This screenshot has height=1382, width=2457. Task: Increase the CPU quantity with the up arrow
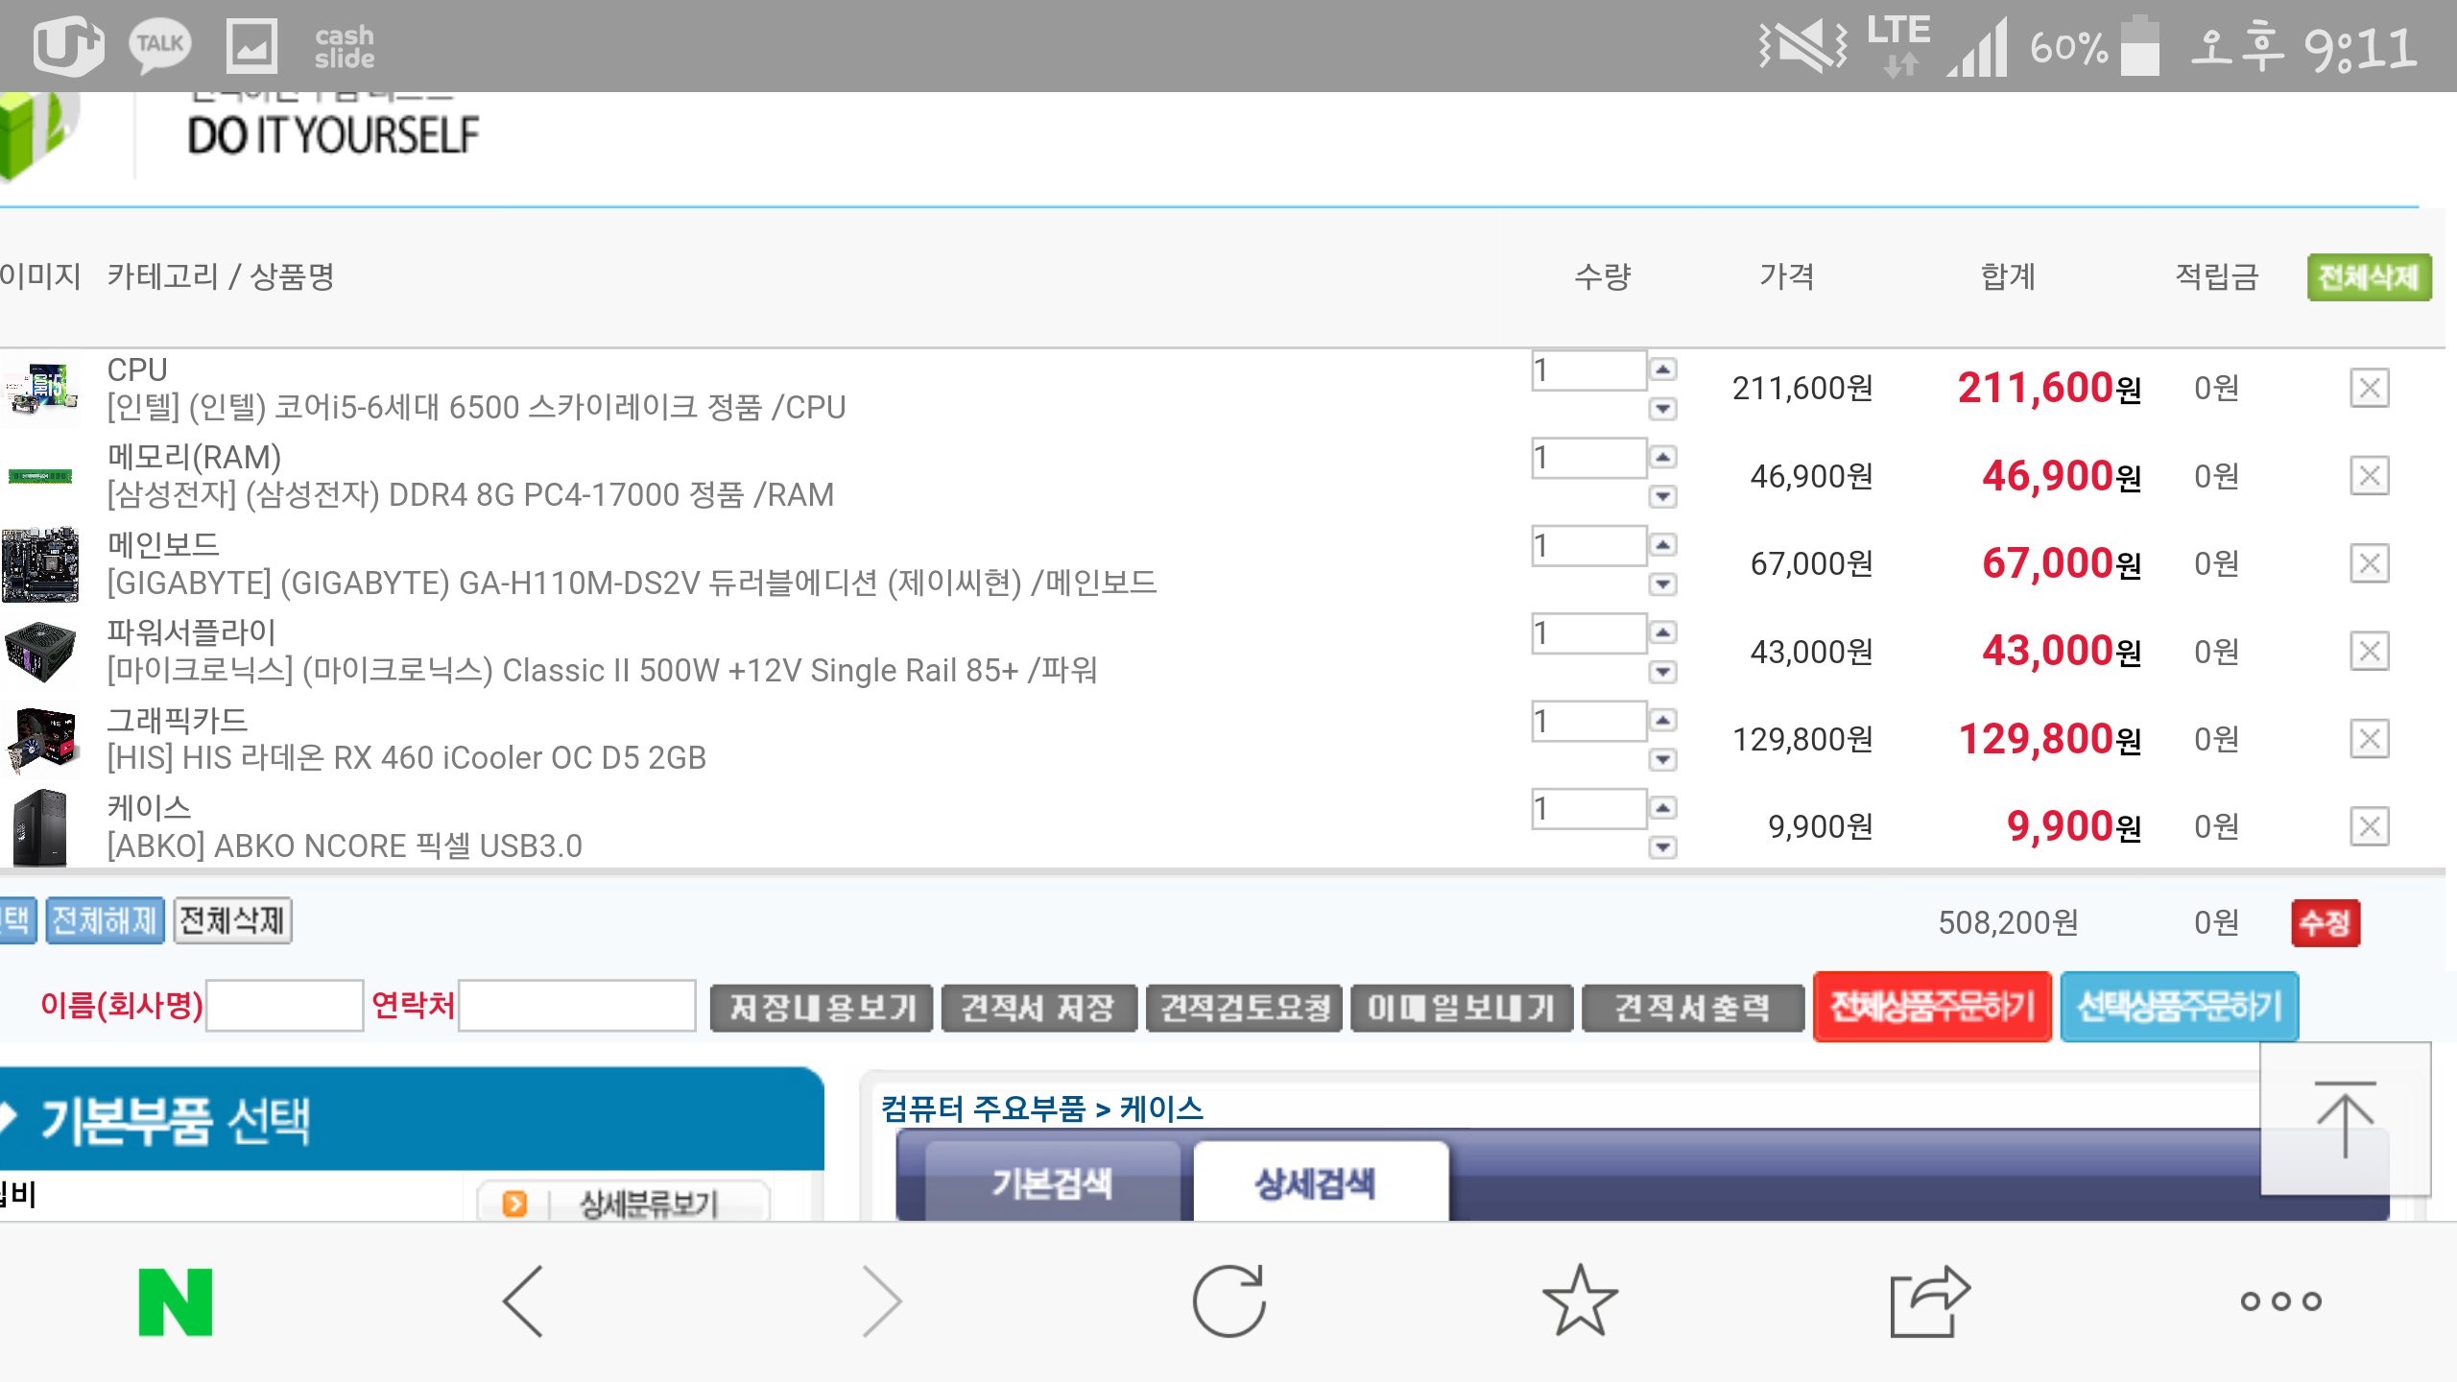click(x=1663, y=369)
